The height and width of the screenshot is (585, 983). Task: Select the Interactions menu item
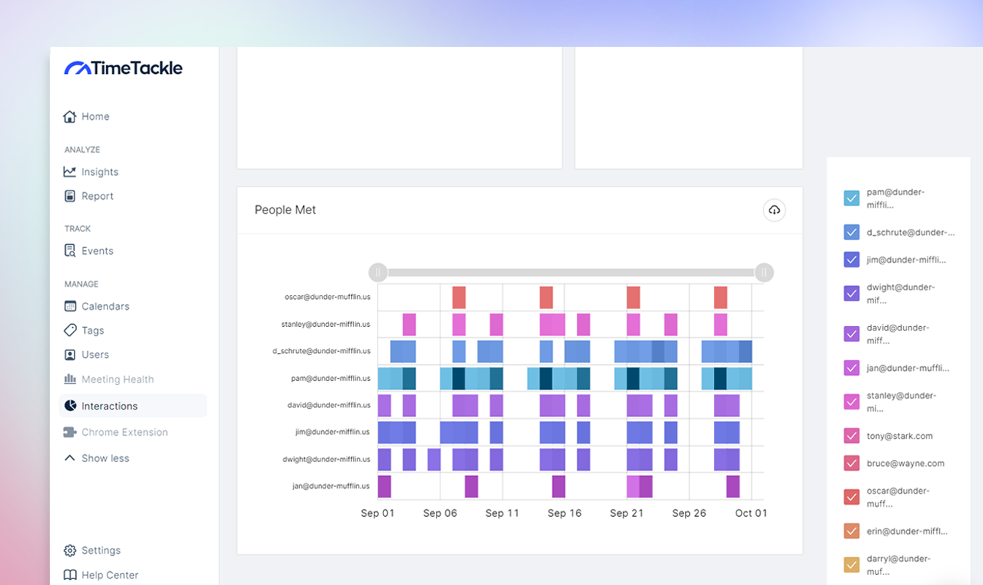click(x=132, y=406)
